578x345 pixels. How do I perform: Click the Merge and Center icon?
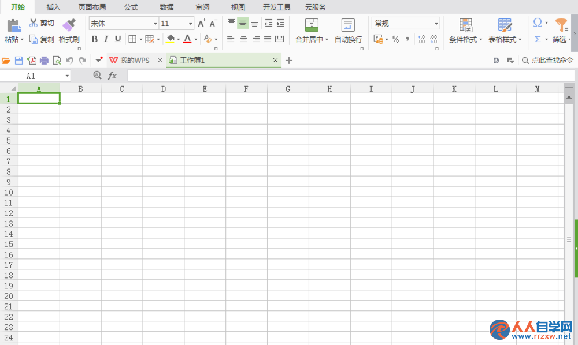click(x=312, y=25)
